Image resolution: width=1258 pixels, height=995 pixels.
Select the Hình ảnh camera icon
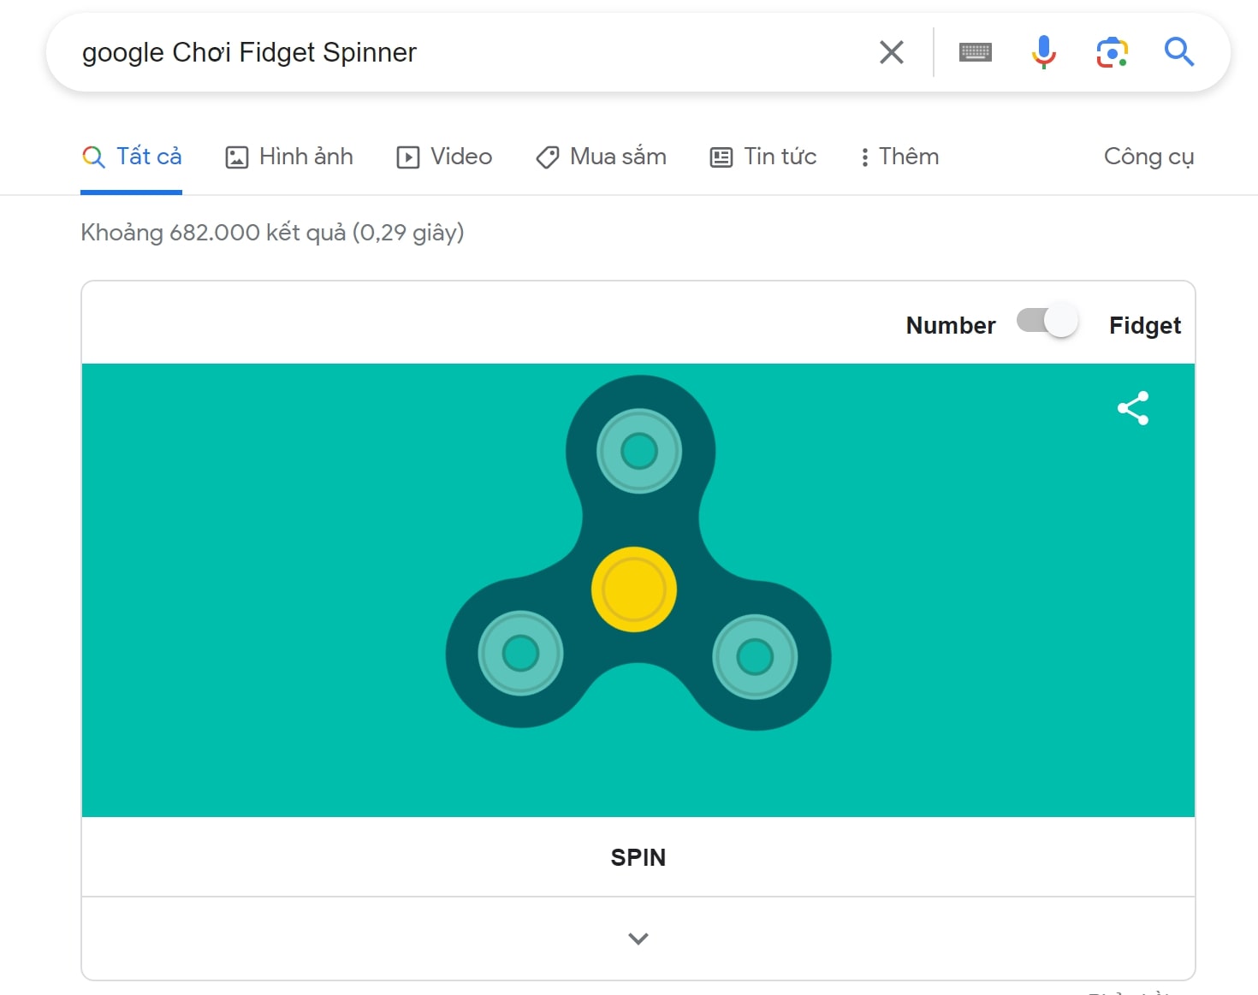click(x=236, y=157)
